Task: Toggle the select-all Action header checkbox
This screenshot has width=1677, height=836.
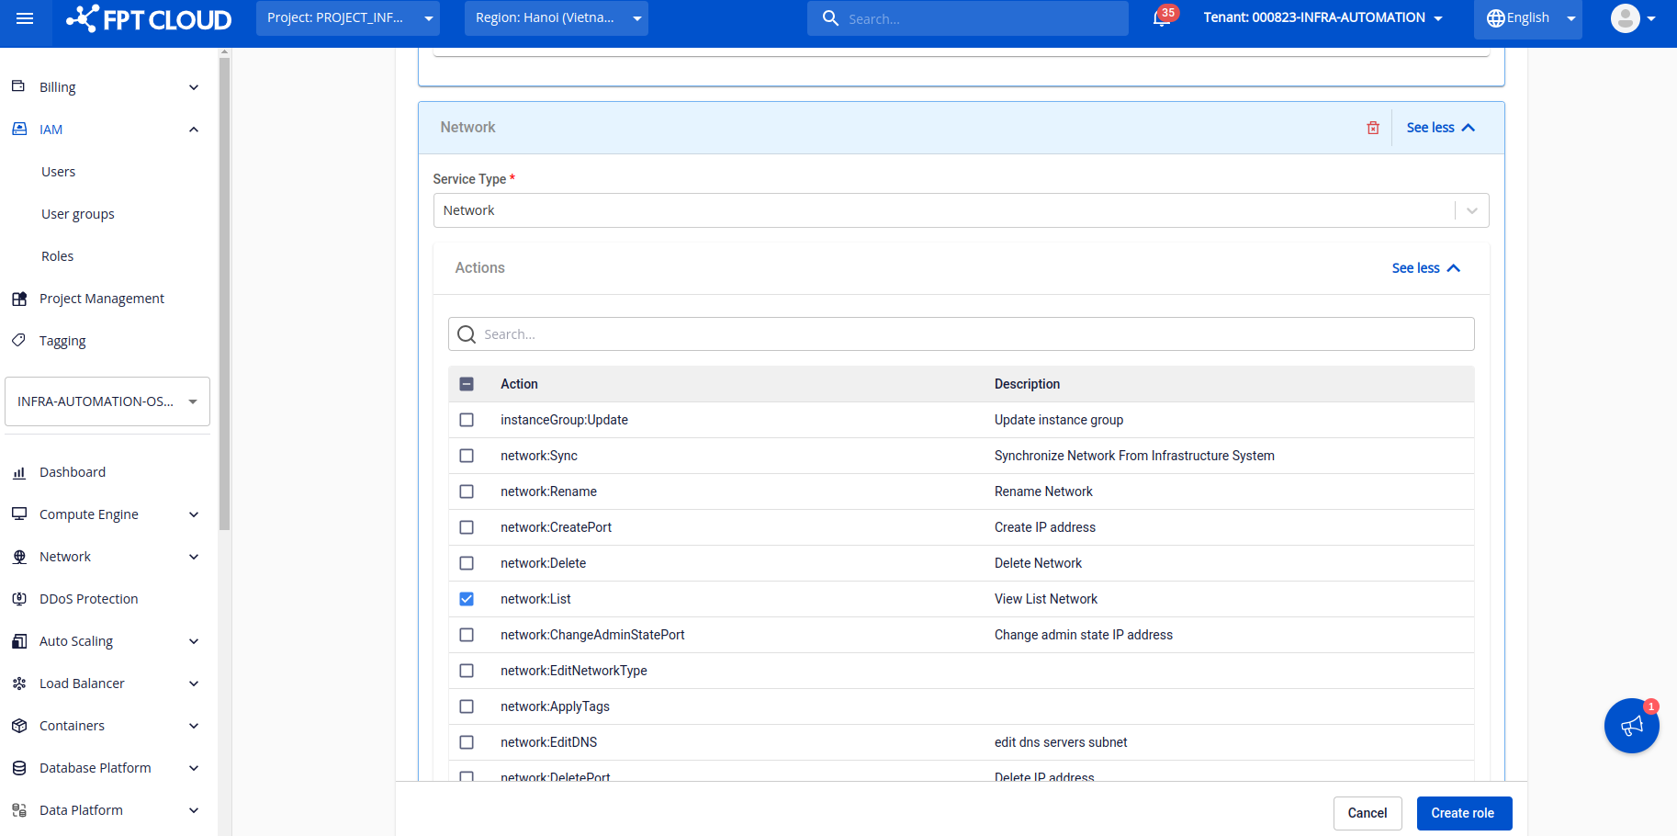Action: 467,384
